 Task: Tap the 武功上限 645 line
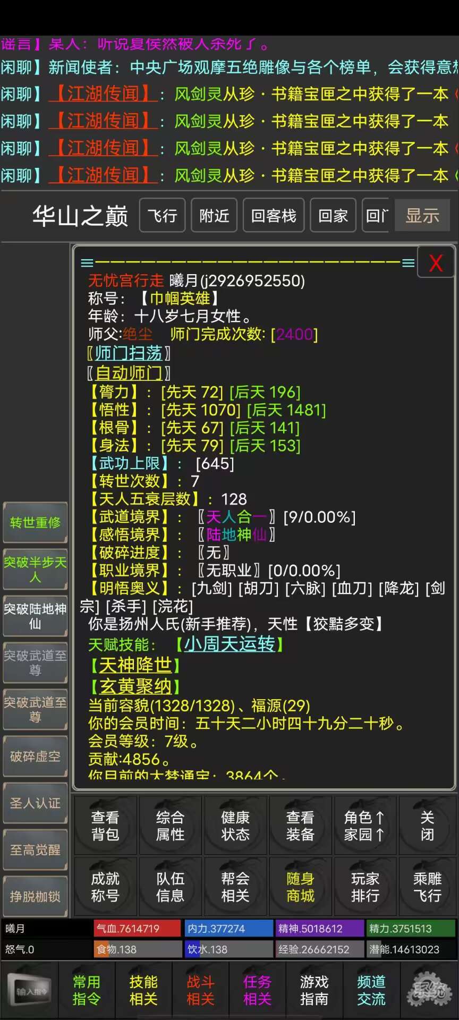click(161, 463)
